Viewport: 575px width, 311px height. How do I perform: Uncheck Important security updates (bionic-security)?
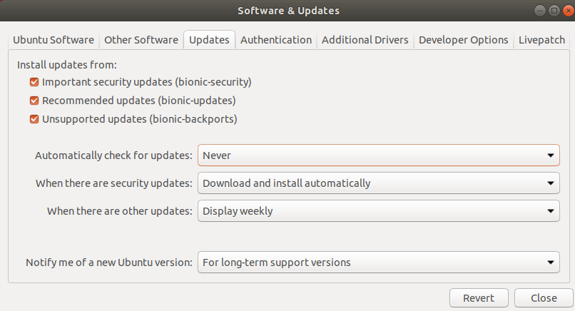[x=34, y=82]
